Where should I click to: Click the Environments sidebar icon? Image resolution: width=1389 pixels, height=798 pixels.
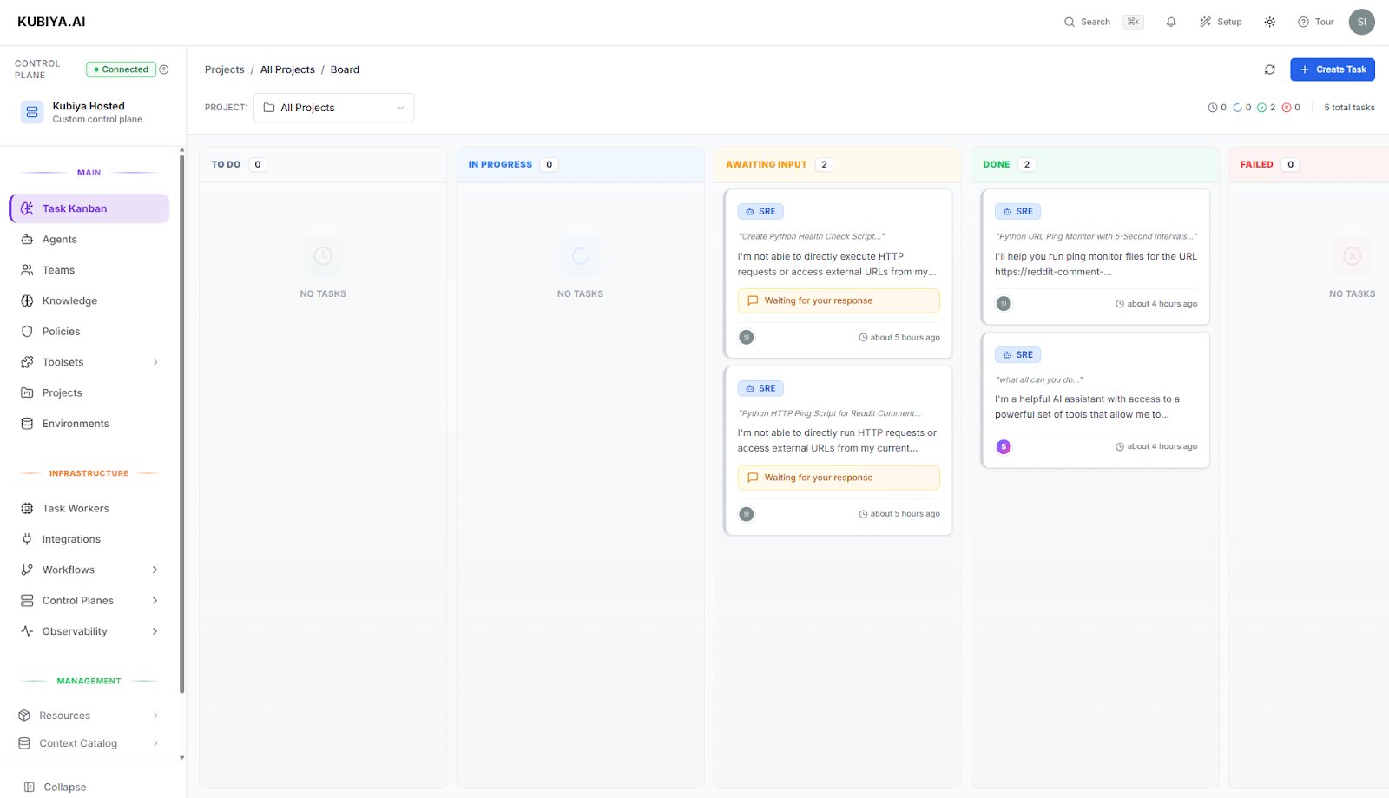(x=27, y=424)
